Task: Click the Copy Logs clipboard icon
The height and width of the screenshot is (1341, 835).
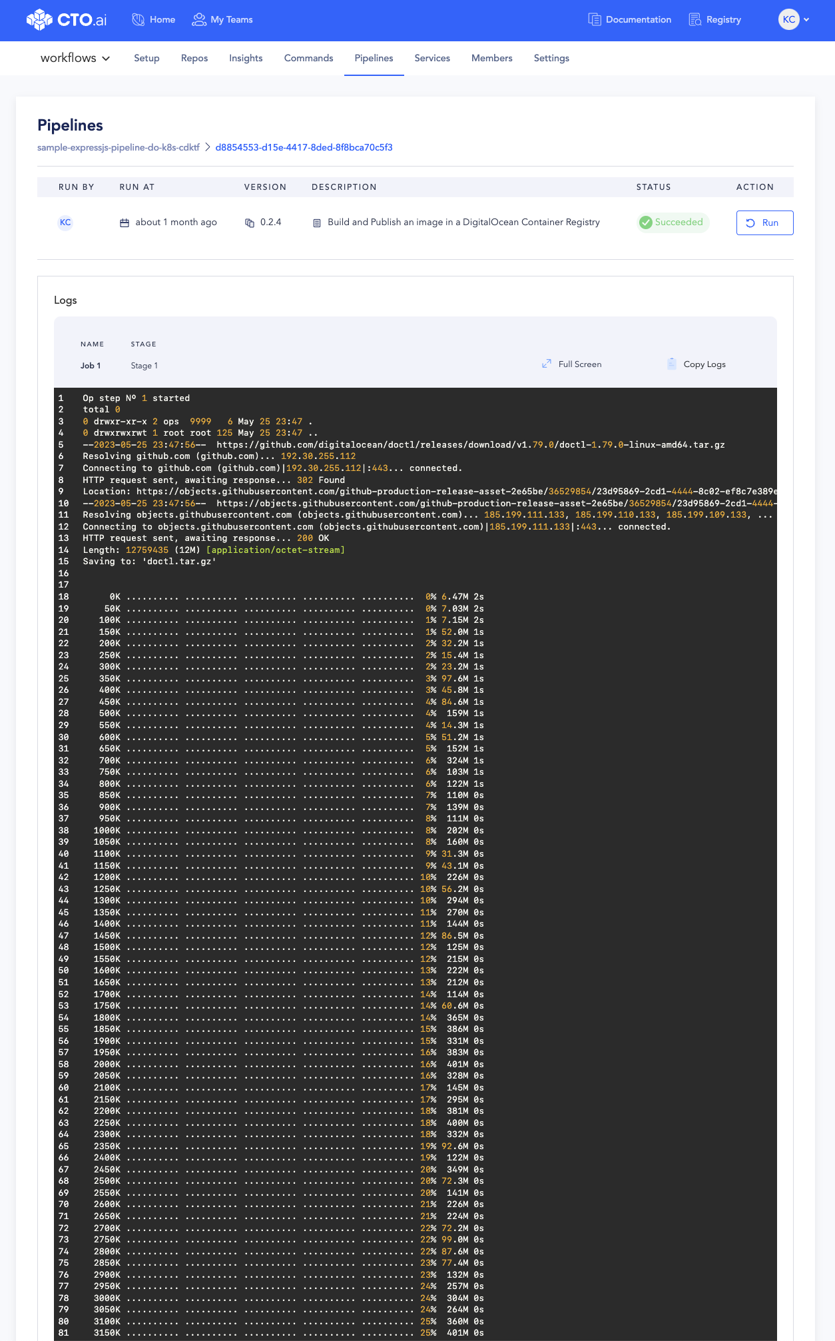Action: tap(671, 364)
